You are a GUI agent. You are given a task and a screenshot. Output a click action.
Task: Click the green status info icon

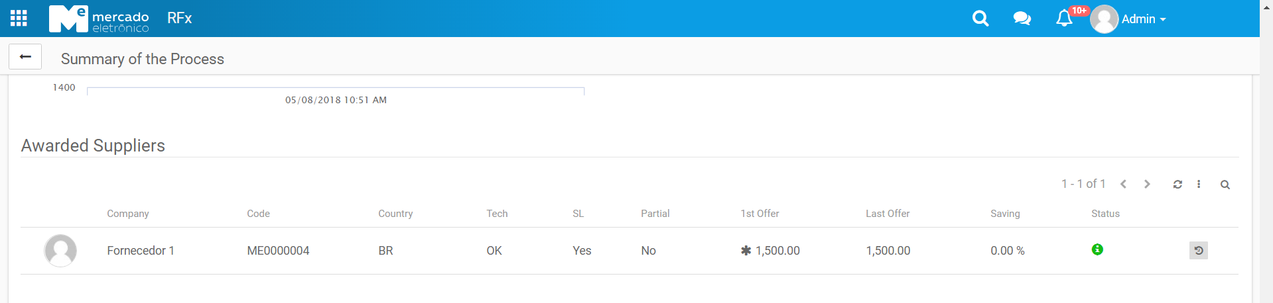click(x=1097, y=249)
